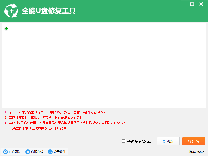This screenshot has width=208, height=156.
Task: Close the U盘 repair tool window
Action: tap(201, 4)
